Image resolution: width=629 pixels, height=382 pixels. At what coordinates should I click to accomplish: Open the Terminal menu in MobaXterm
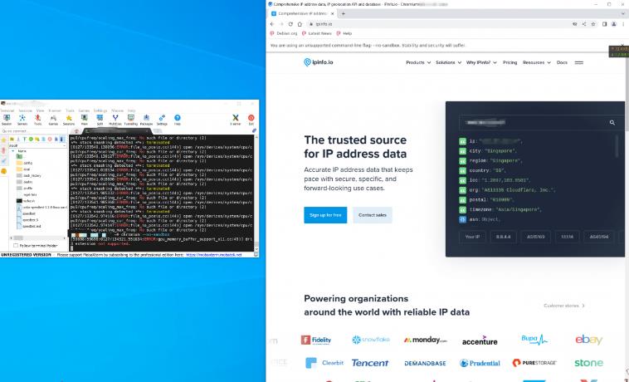[7, 110]
